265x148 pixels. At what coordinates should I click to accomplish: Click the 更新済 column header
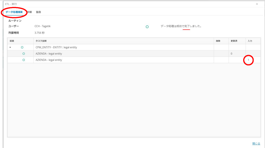234,41
